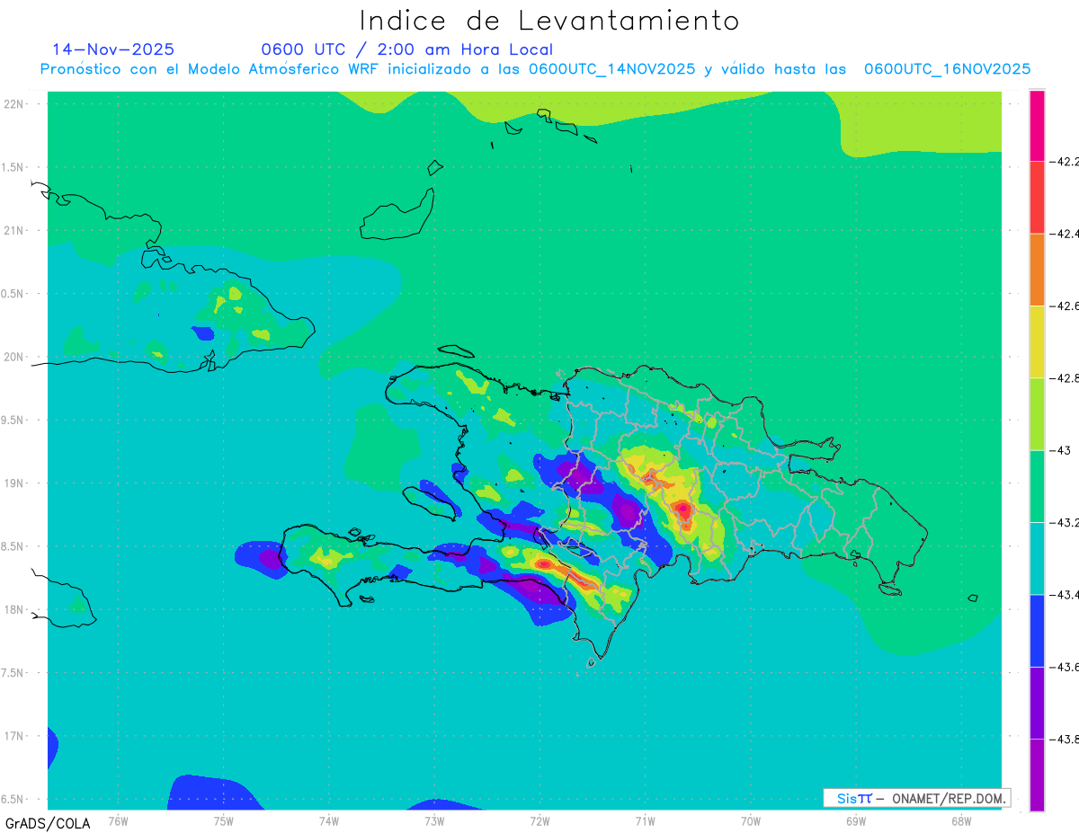Select the date '14-Nov-2025'

tap(113, 49)
